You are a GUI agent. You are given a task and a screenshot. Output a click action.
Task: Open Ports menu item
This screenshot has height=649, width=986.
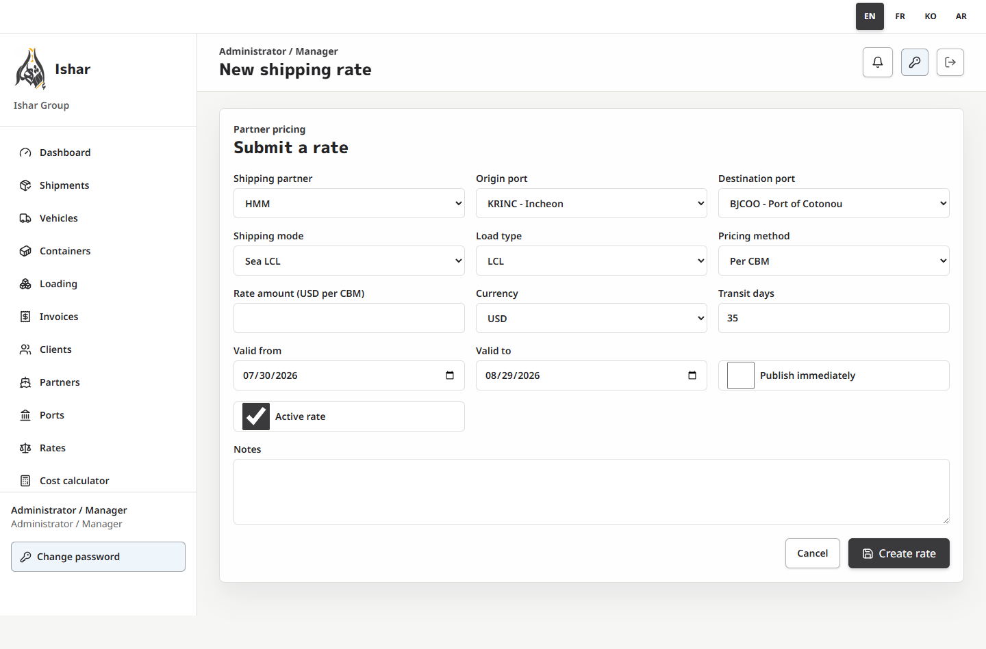pyautogui.click(x=99, y=415)
